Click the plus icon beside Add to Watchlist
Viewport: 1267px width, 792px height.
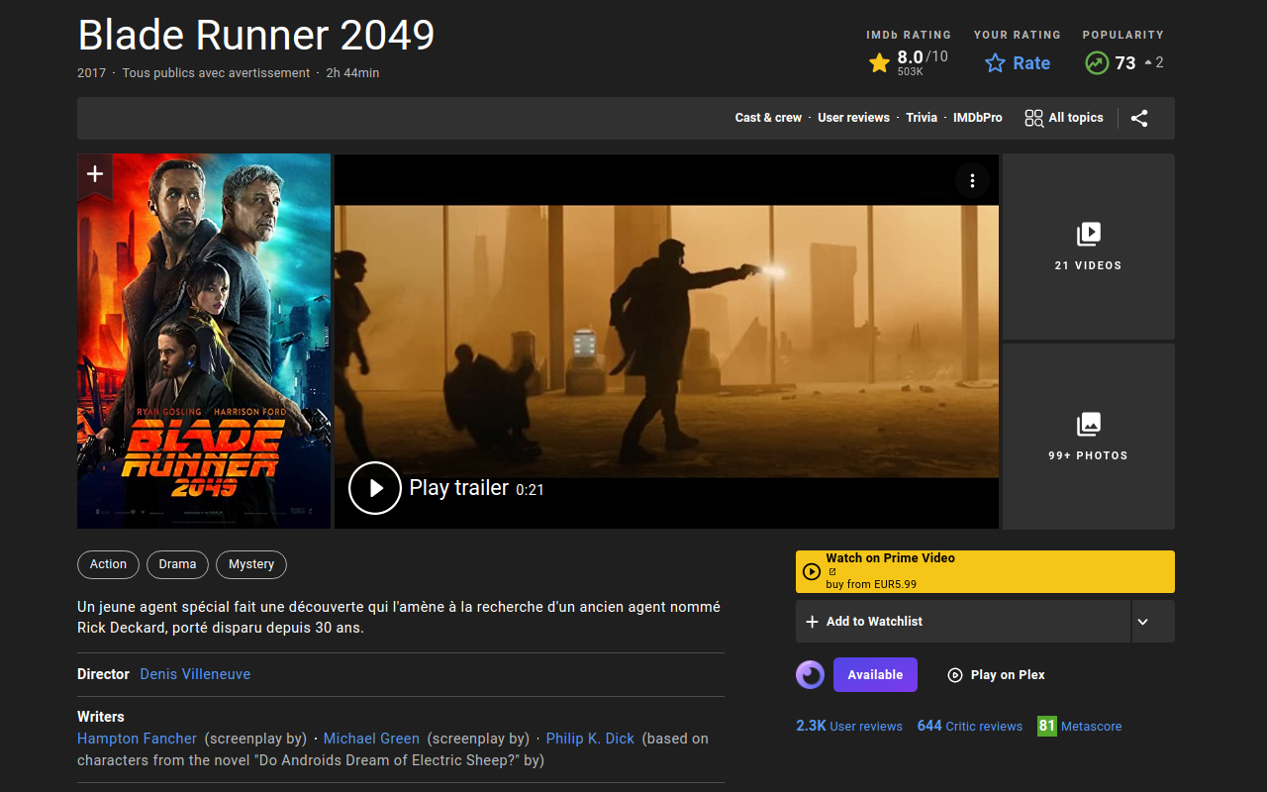(x=812, y=622)
